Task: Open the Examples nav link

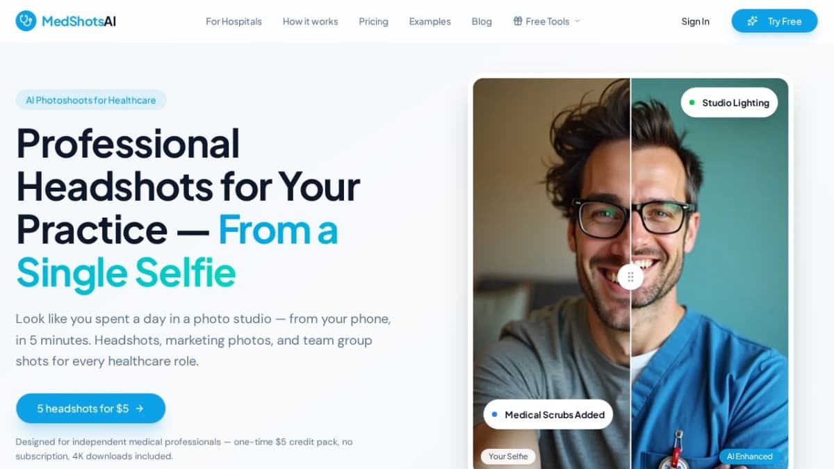Action: coord(430,21)
